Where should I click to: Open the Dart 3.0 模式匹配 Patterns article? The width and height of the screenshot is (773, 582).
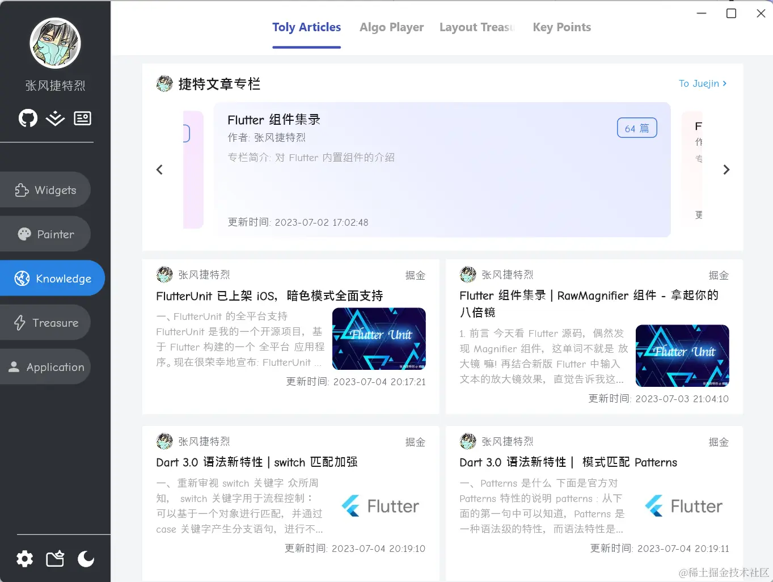[568, 462]
